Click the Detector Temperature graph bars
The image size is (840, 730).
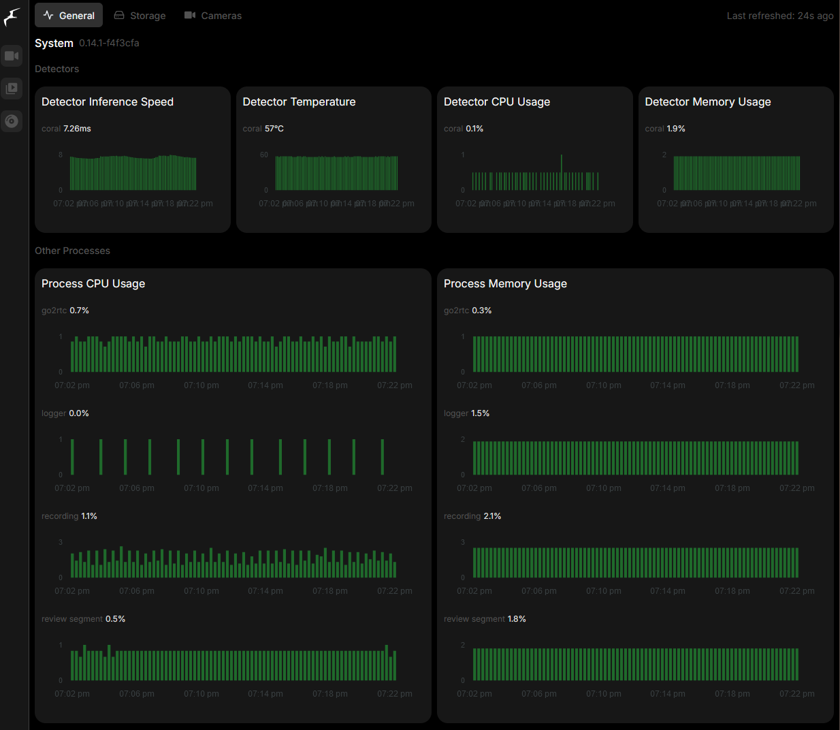pyautogui.click(x=336, y=174)
